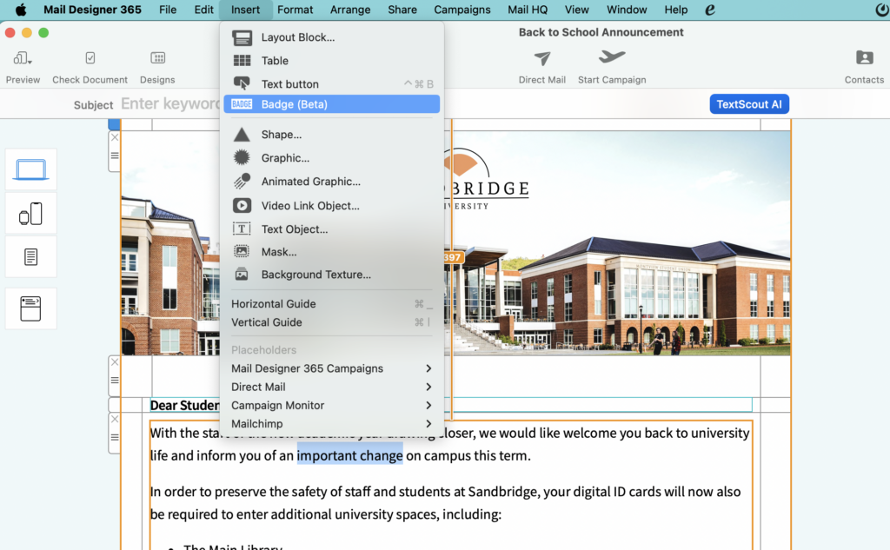
Task: Click the Direct Mail paper plane icon
Action: tap(542, 58)
